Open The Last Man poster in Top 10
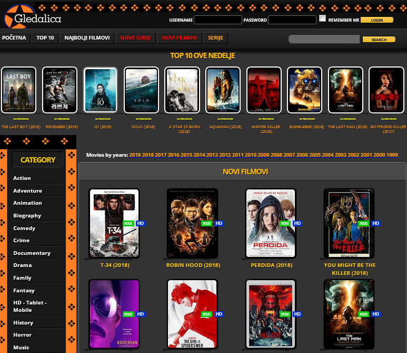Viewport: 407px width, 353px height. tap(346, 90)
